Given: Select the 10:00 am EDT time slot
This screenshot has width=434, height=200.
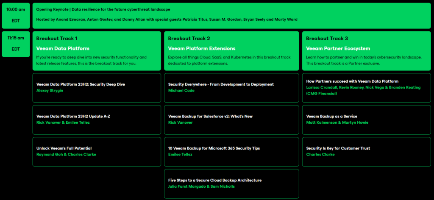Looking at the screenshot, I should click(x=16, y=16).
